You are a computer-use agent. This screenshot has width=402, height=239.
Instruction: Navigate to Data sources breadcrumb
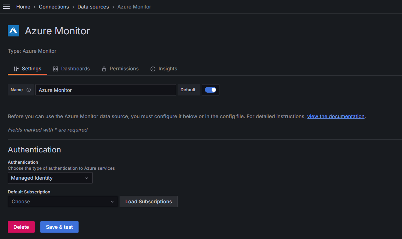click(93, 7)
